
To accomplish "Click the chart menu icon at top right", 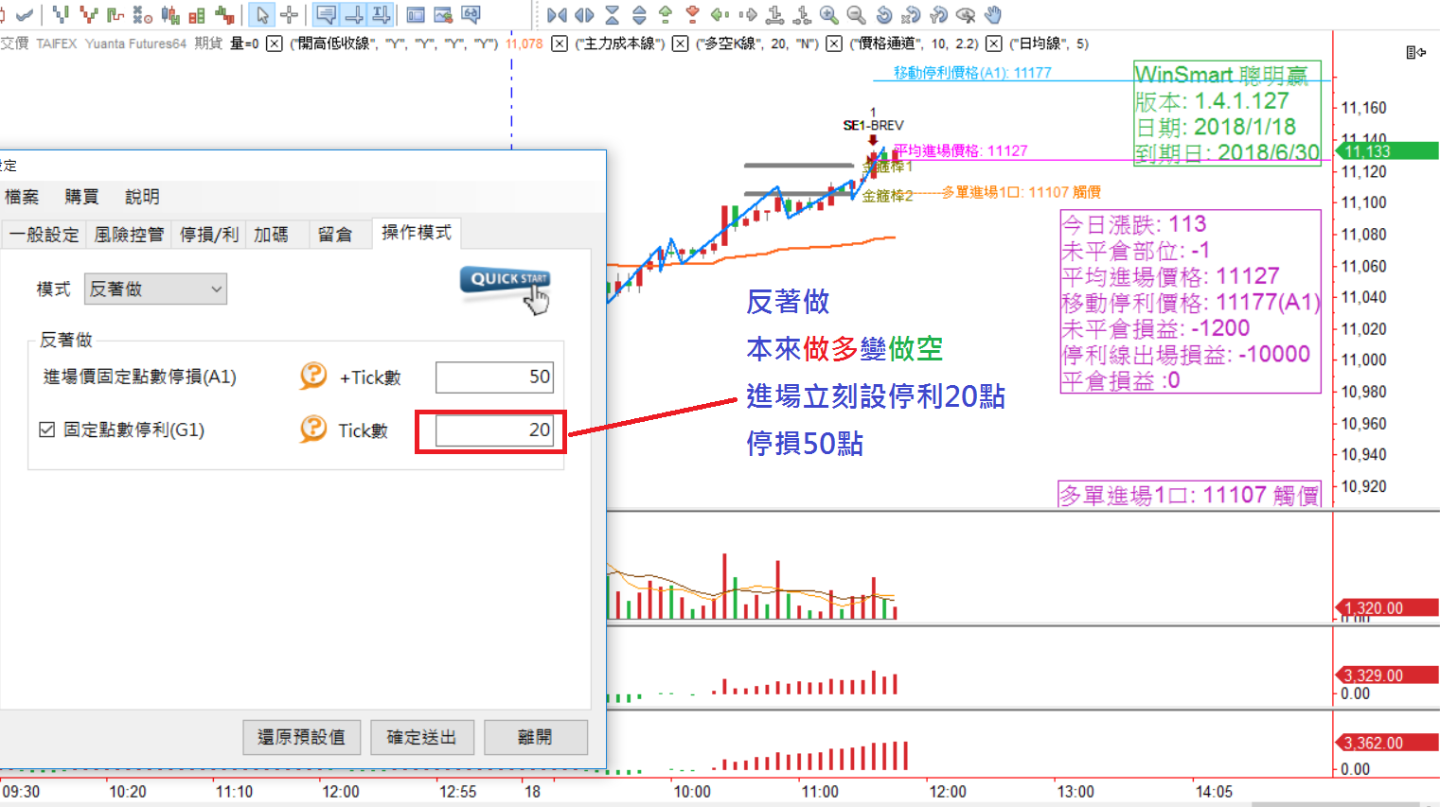I will 1415,52.
